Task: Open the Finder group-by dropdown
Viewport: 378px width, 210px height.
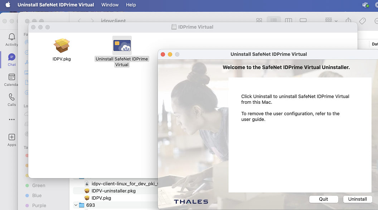Action: click(331, 21)
